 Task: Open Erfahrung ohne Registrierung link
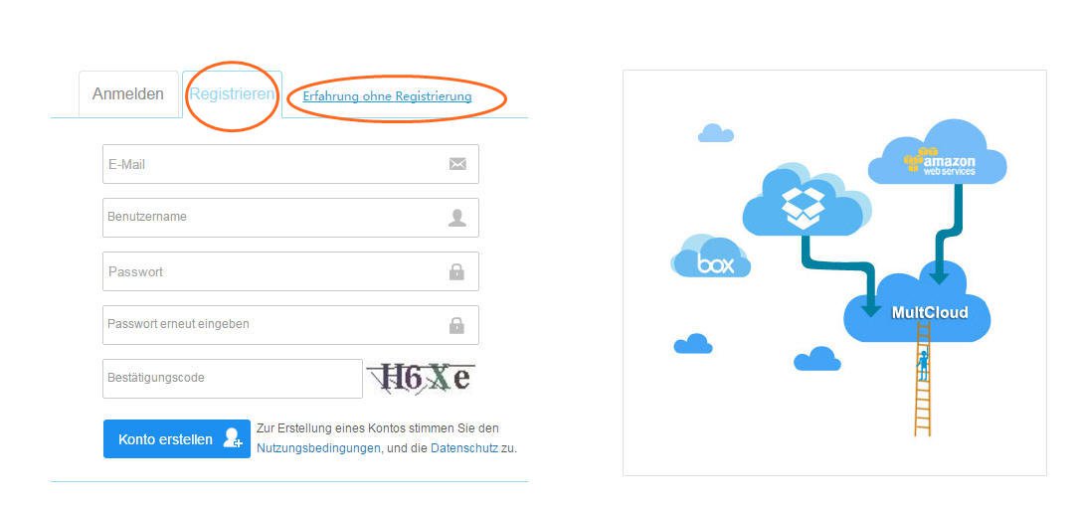pyautogui.click(x=387, y=97)
